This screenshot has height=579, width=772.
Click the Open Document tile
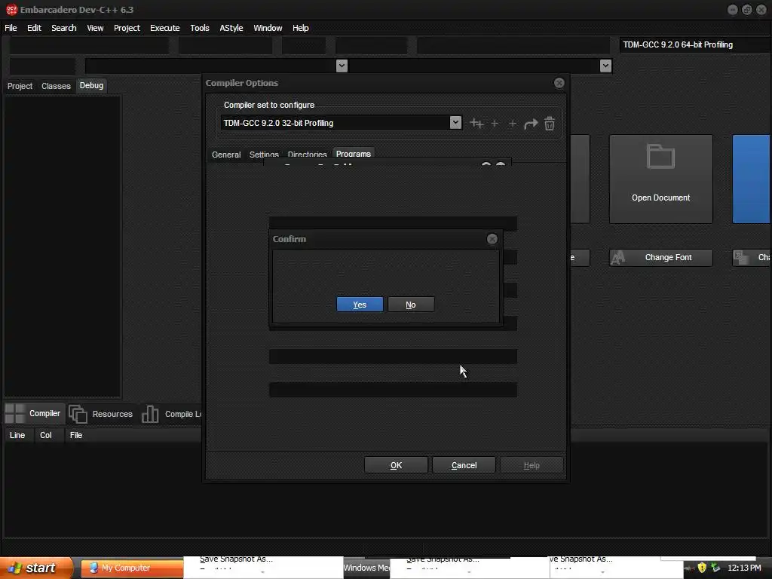[x=660, y=179]
